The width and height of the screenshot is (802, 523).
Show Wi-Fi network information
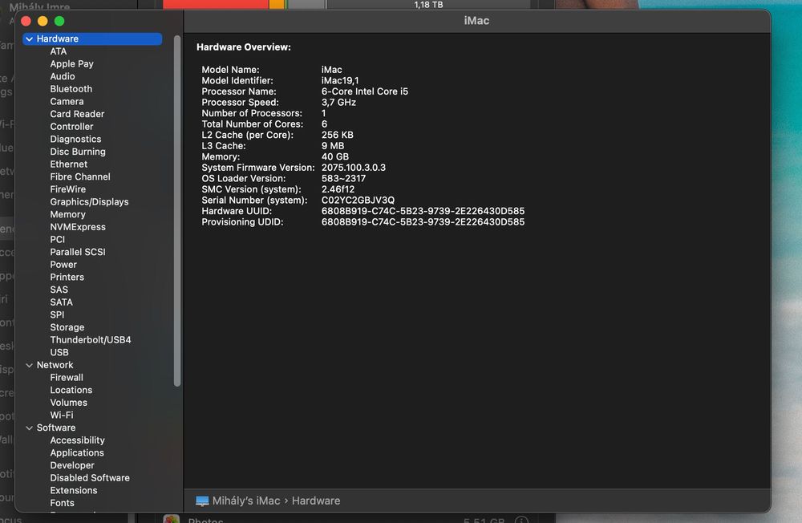click(x=62, y=415)
